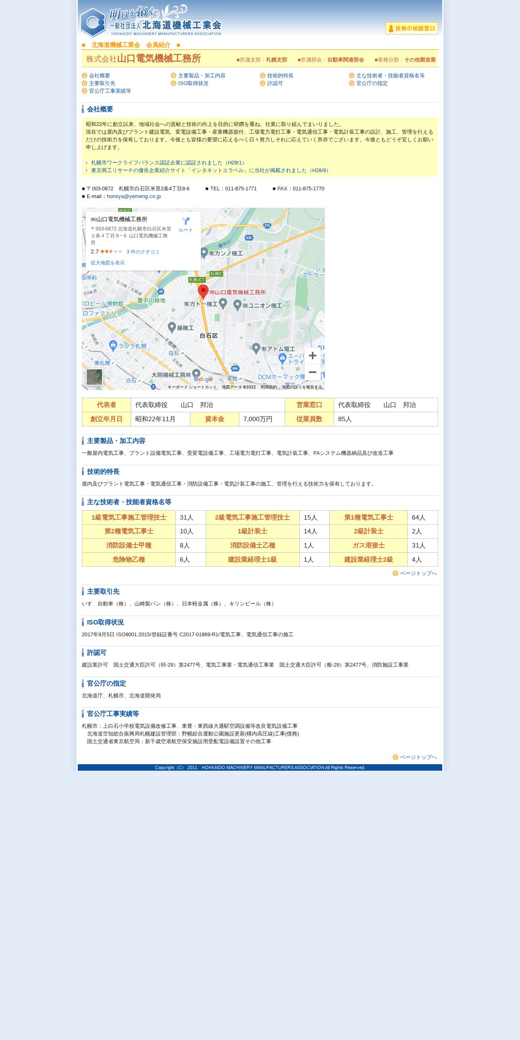Jump to 官公庁工事実績等 anchor link
Viewport: 520px width, 1040px height.
pyautogui.click(x=110, y=91)
